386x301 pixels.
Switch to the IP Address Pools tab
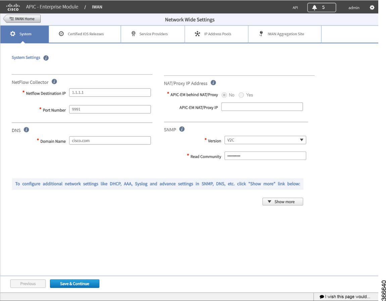pos(216,34)
